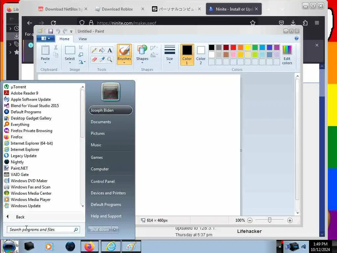
Task: Click the user account picture in Start menu
Action: click(111, 92)
